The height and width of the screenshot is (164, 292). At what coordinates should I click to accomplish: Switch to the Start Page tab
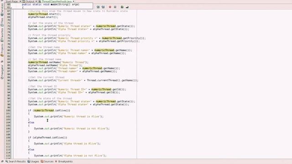11,1
